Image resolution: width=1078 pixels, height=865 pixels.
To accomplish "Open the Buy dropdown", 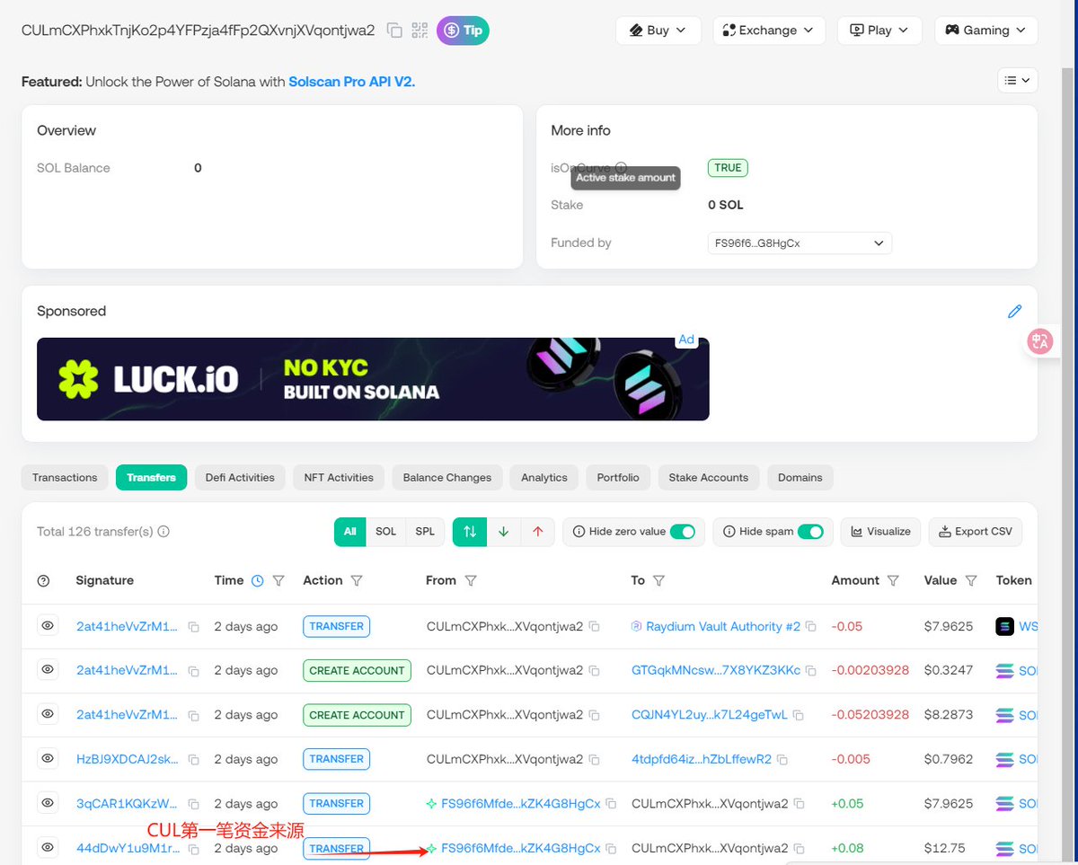I will coord(658,30).
